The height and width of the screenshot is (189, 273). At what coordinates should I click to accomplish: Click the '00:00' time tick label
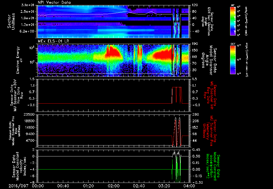coord(38,186)
